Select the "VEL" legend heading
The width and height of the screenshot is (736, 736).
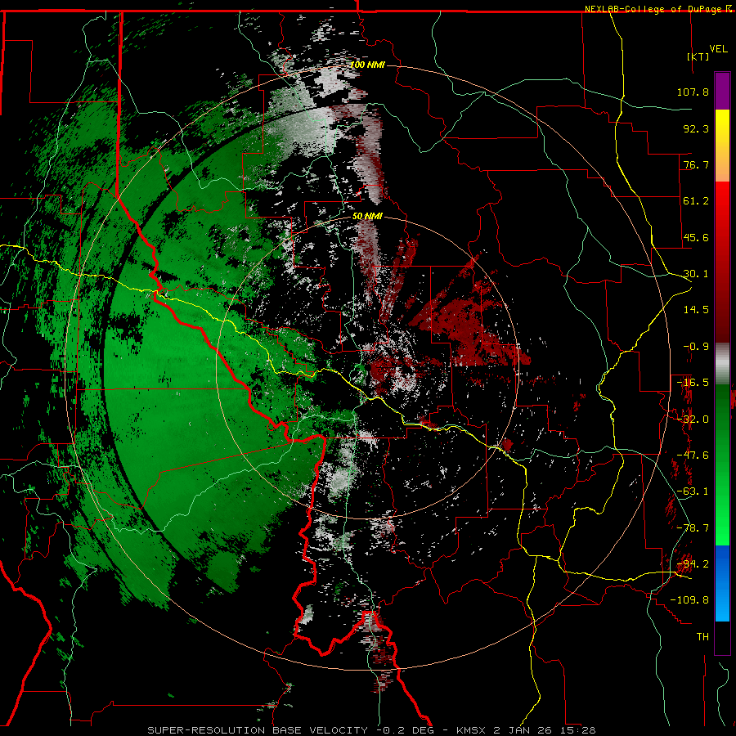718,49
